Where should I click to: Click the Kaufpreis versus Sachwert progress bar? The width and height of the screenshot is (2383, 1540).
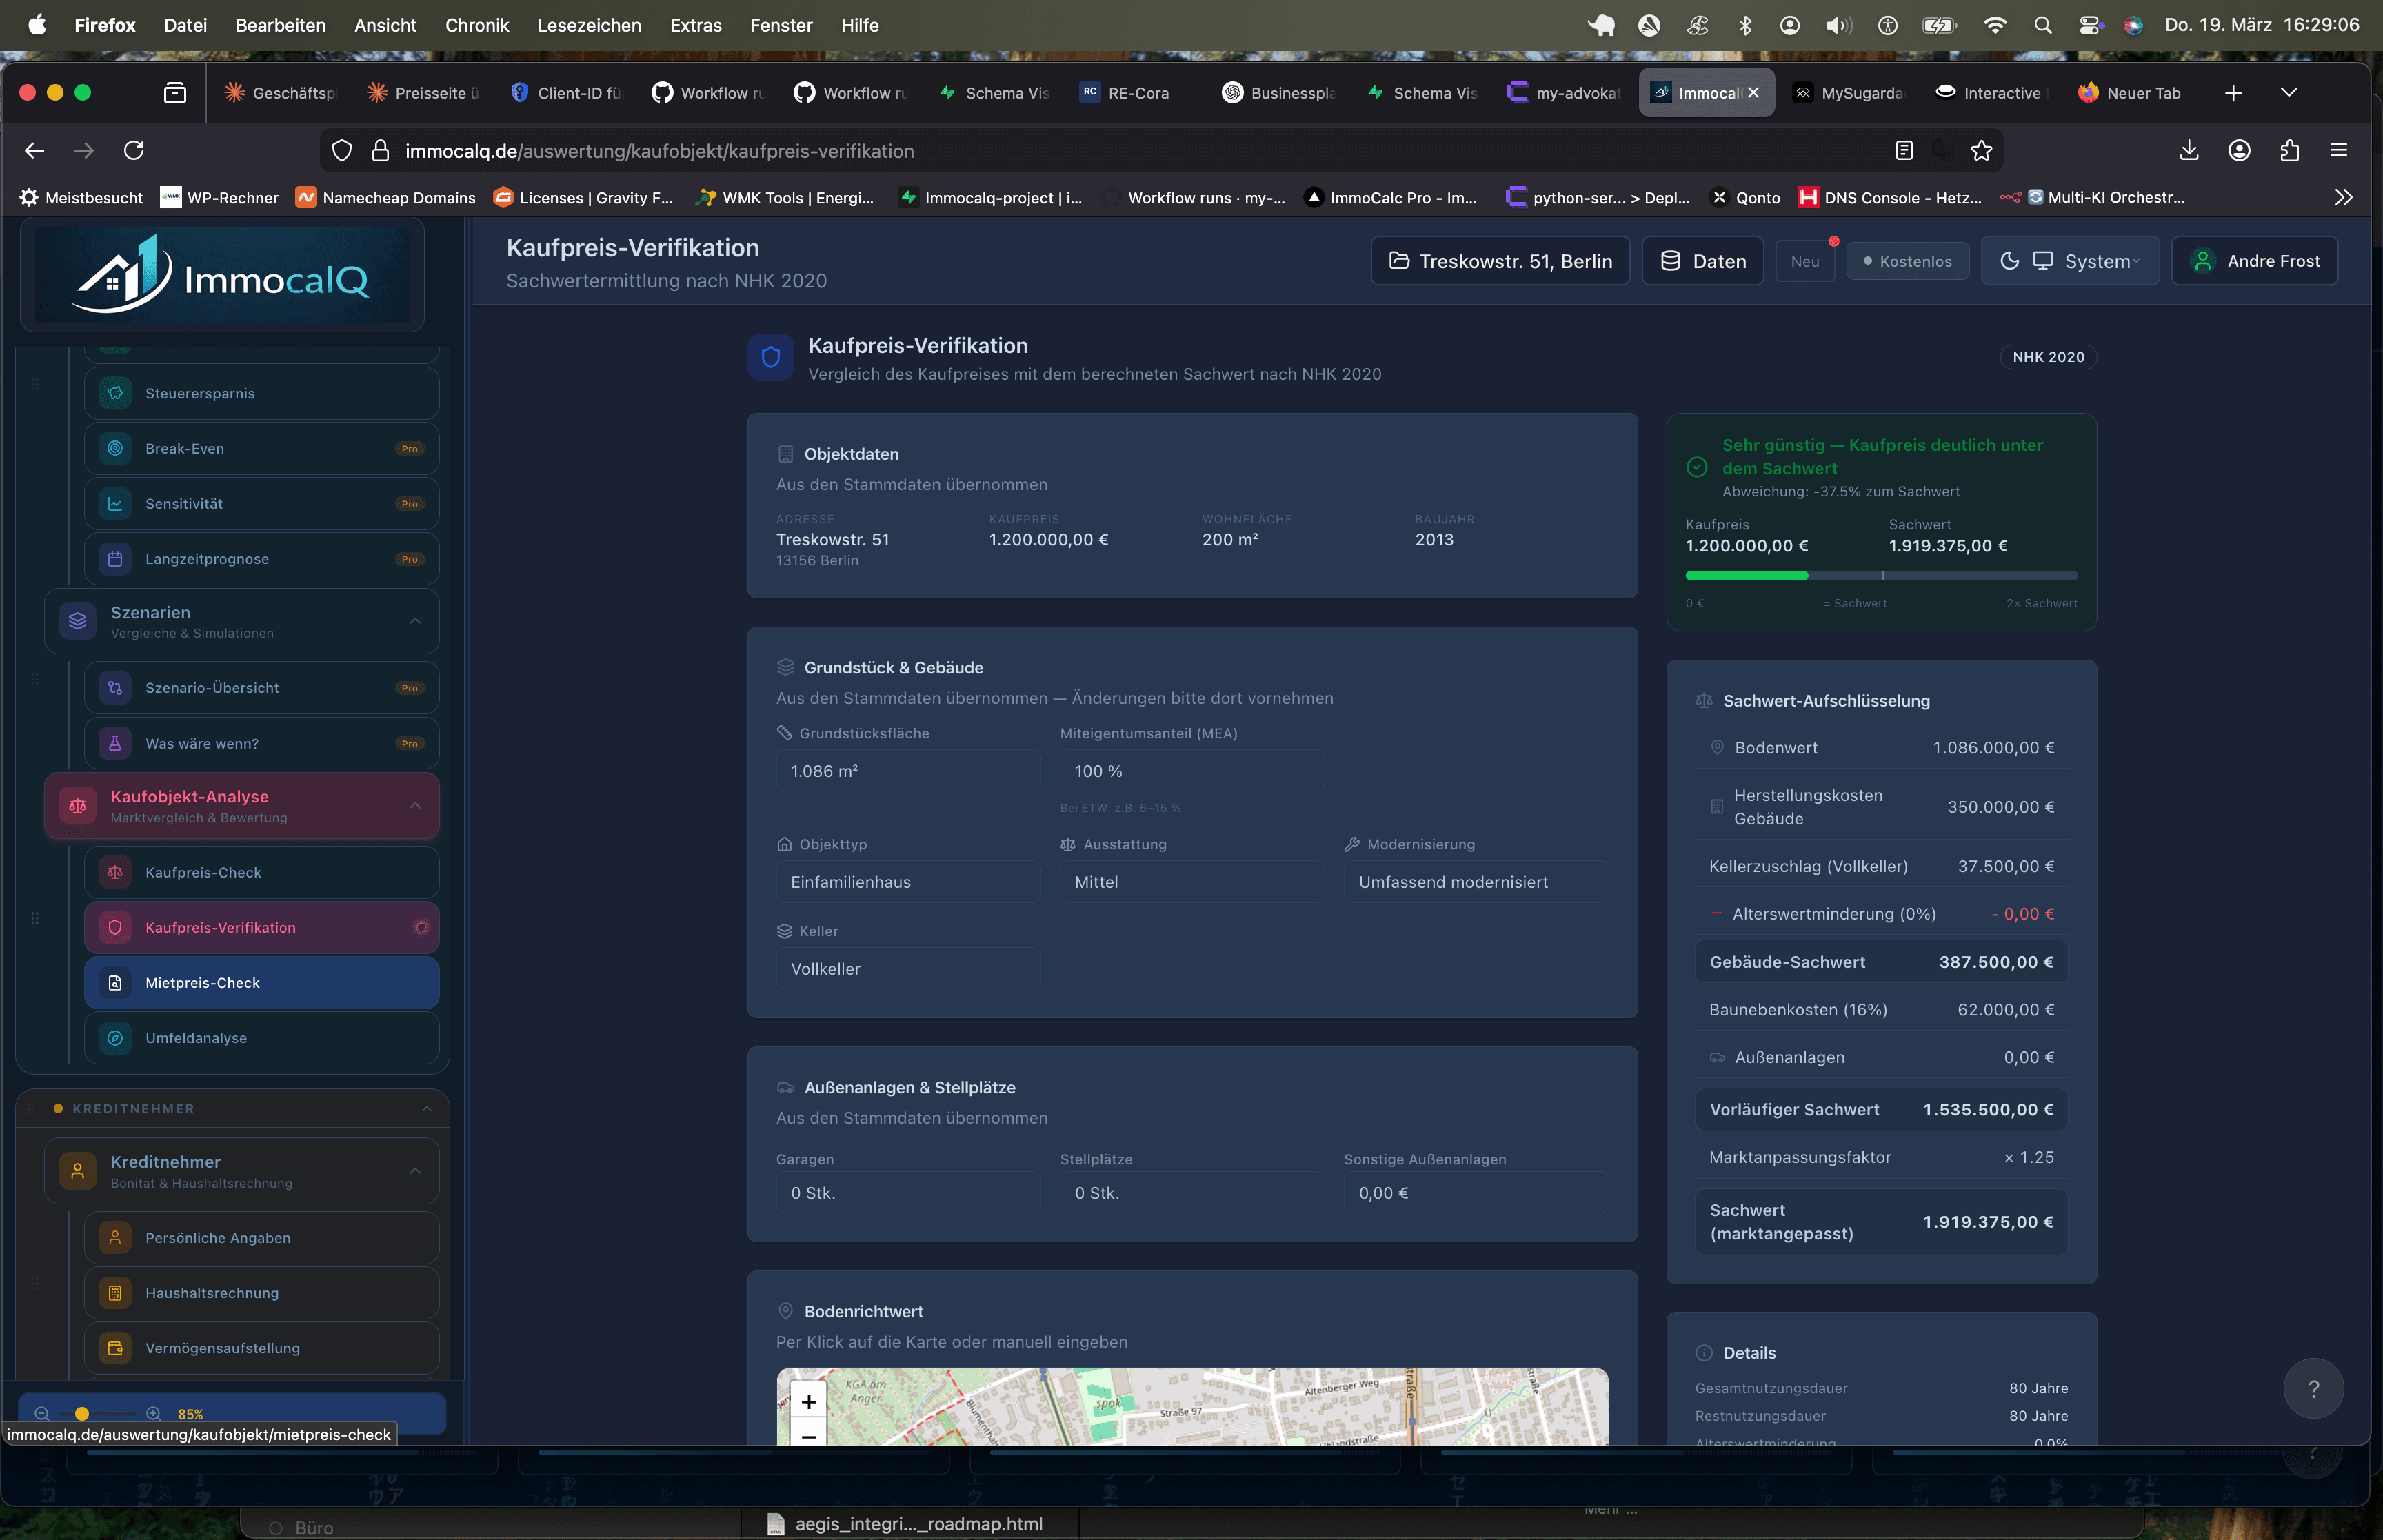point(1881,575)
